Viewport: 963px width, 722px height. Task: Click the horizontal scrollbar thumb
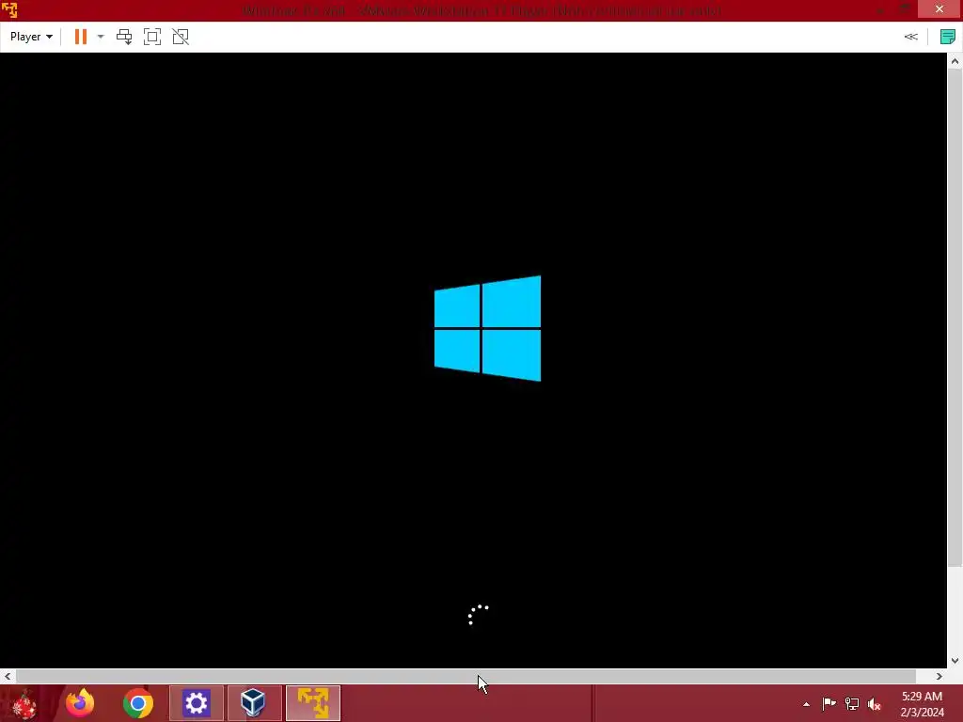(x=466, y=676)
